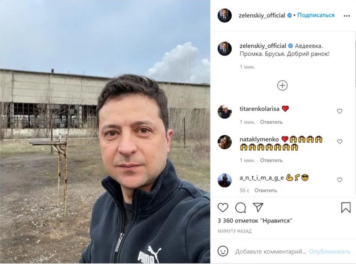Click the Подписаться follow link
This screenshot has width=356, height=264.
click(x=316, y=15)
